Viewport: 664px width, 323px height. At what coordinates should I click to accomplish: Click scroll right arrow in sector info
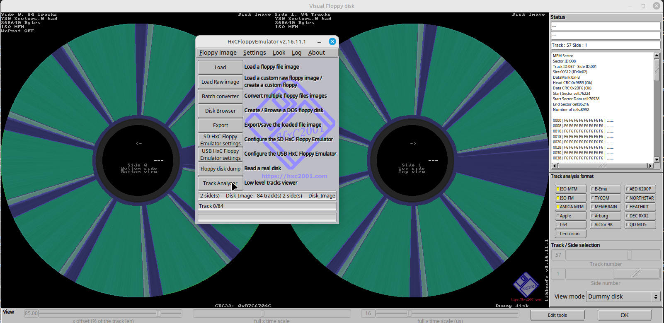[650, 166]
